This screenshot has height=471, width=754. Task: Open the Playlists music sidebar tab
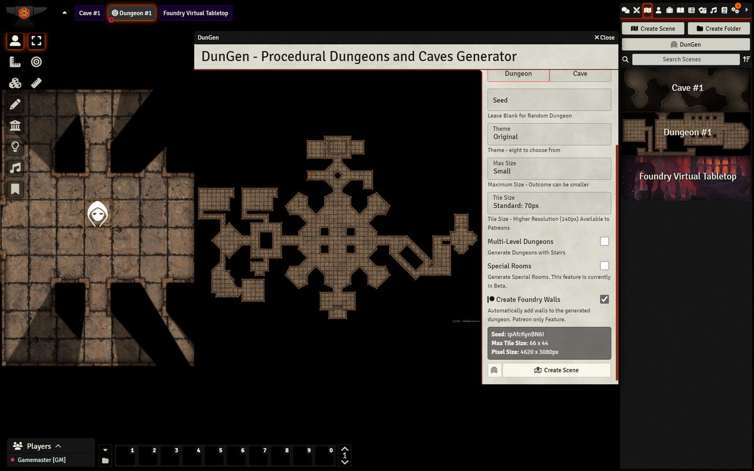pyautogui.click(x=713, y=10)
